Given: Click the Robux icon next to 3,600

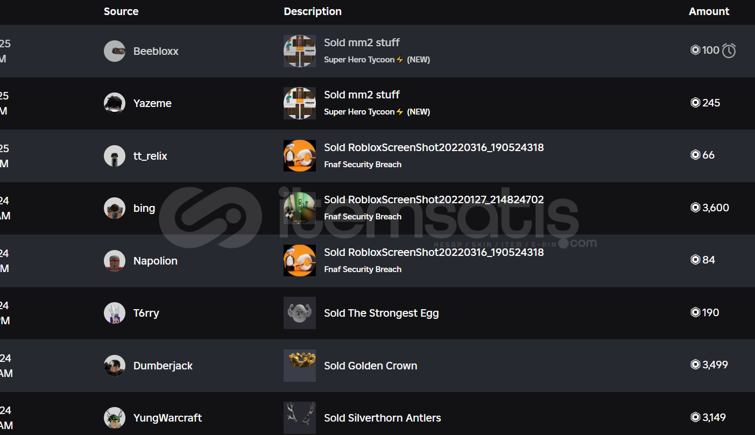Looking at the screenshot, I should (x=695, y=208).
